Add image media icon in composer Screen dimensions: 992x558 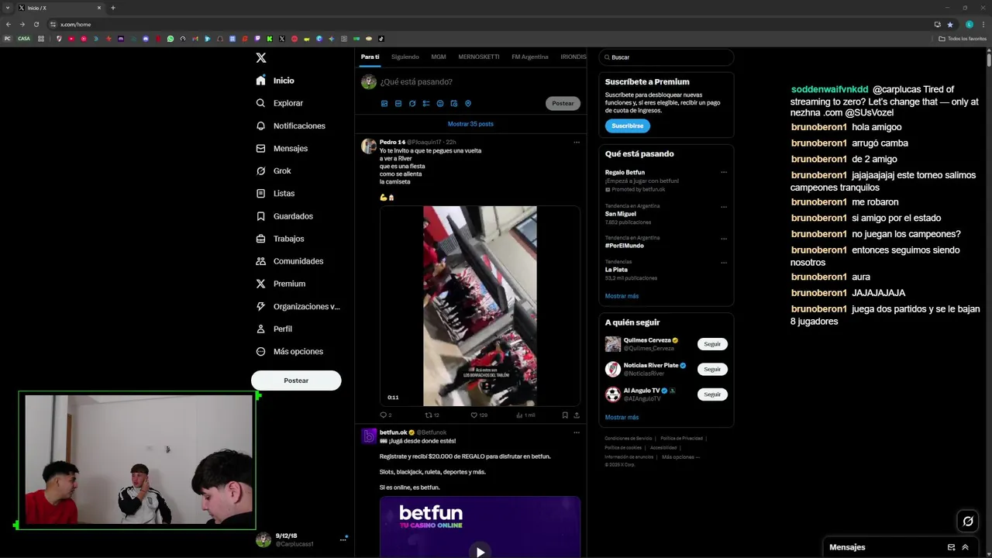(x=384, y=103)
